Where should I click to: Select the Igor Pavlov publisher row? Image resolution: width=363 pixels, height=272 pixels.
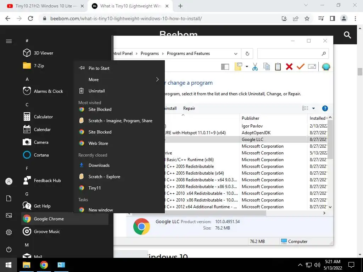(x=252, y=126)
